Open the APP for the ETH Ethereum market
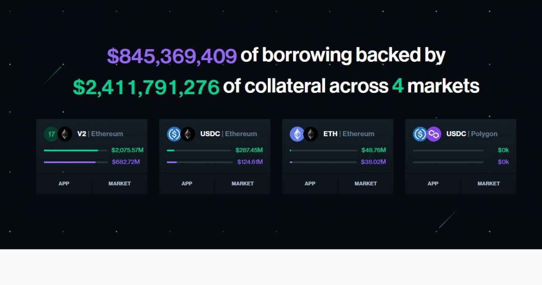 point(310,184)
